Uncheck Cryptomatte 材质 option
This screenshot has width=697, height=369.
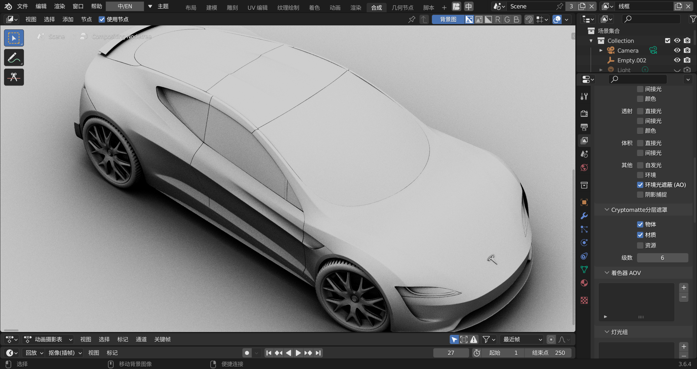[640, 235]
